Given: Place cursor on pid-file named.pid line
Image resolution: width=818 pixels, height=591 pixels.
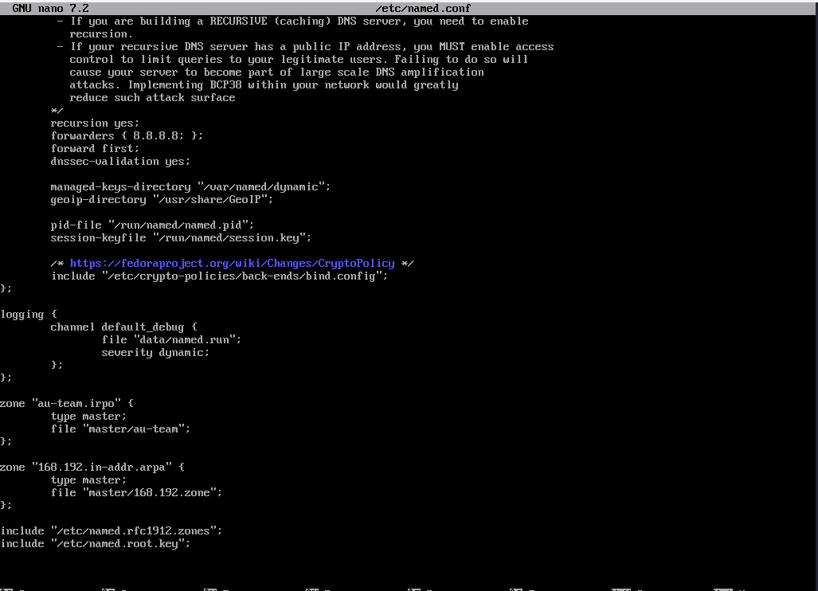Looking at the screenshot, I should [x=152, y=225].
